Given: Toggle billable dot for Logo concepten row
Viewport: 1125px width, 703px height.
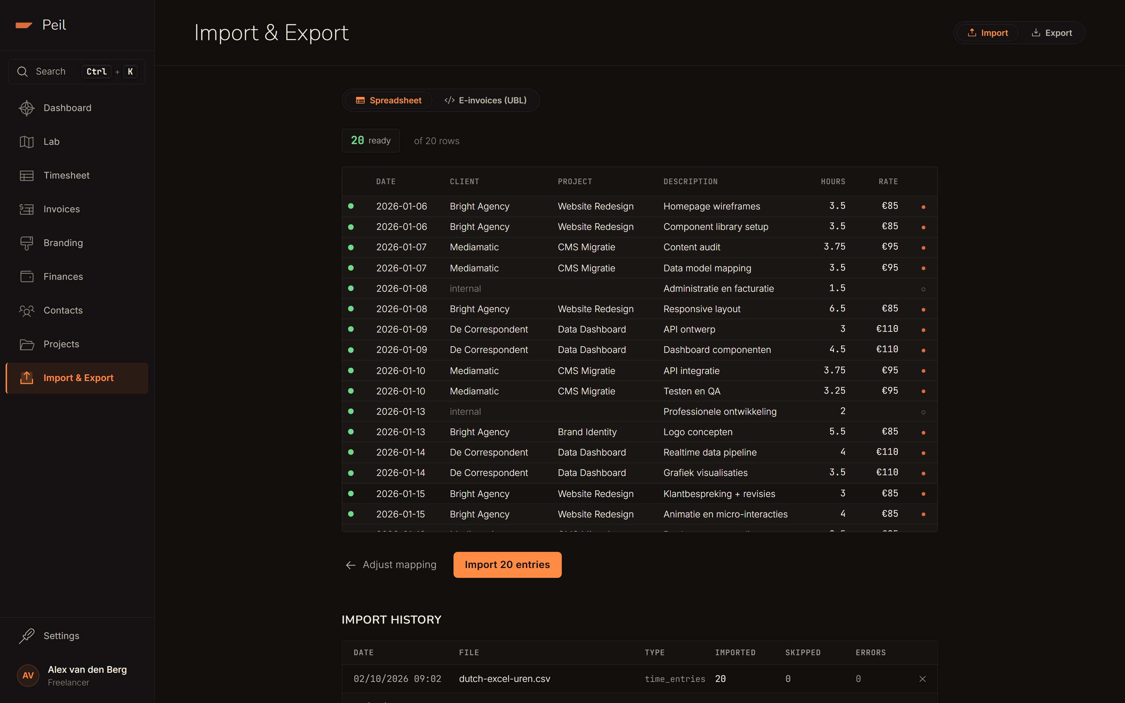Looking at the screenshot, I should (923, 433).
